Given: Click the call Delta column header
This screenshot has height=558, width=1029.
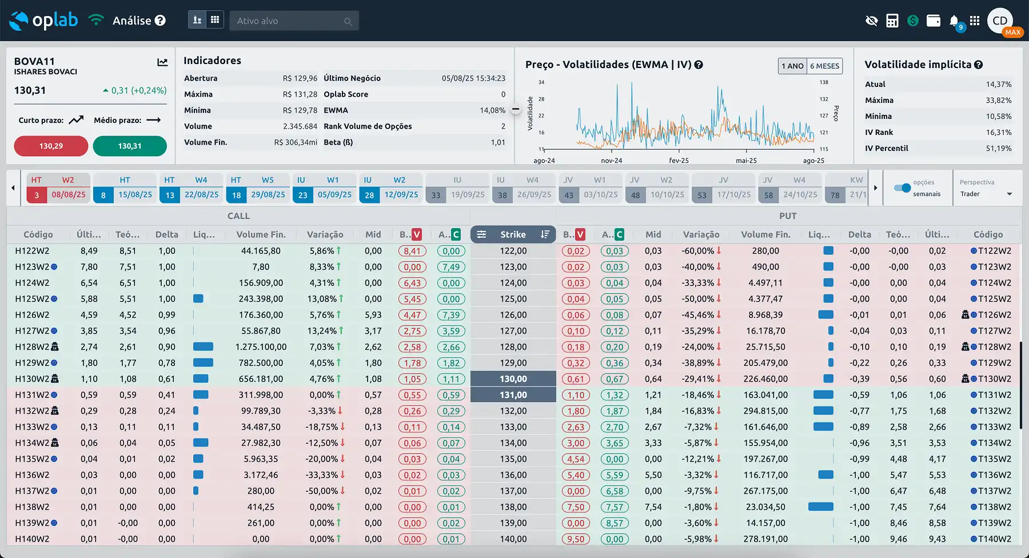Looking at the screenshot, I should click(167, 234).
